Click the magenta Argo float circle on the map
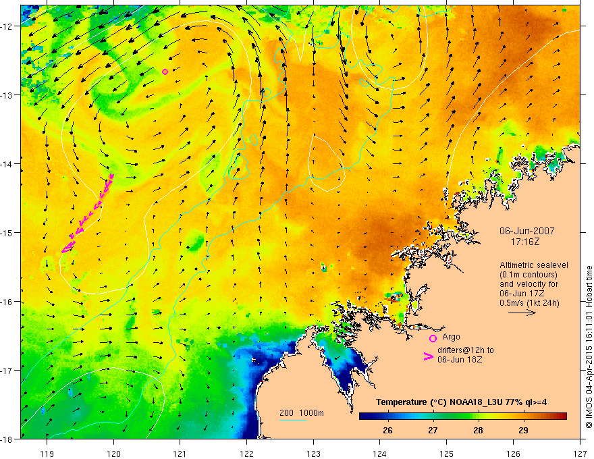Viewport: 594px width, 459px height. click(x=165, y=72)
